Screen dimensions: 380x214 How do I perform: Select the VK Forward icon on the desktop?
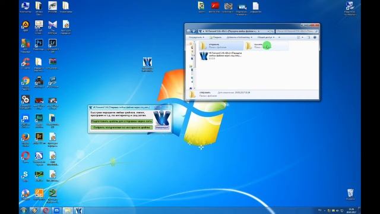pyautogui.click(x=147, y=64)
